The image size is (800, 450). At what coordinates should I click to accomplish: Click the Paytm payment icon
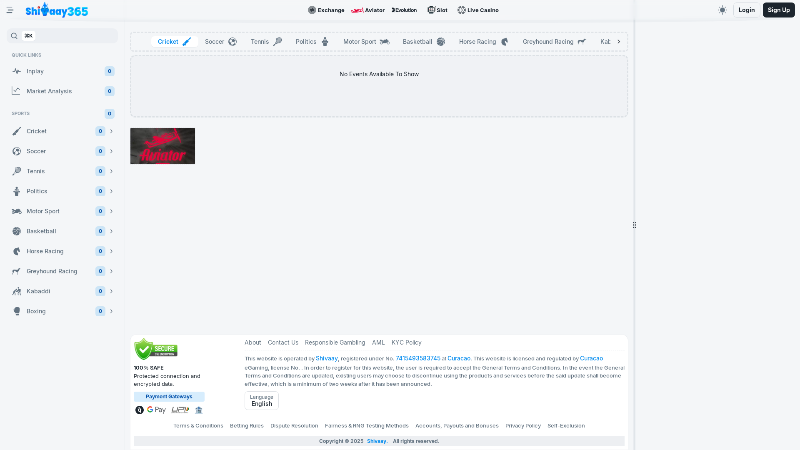pyautogui.click(x=140, y=410)
